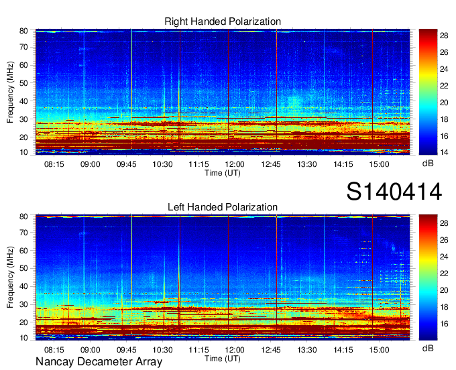Image resolution: width=456 pixels, height=370 pixels.
Task: Click the 22 dB value on Left Handed colorbar
Action: pyautogui.click(x=444, y=273)
